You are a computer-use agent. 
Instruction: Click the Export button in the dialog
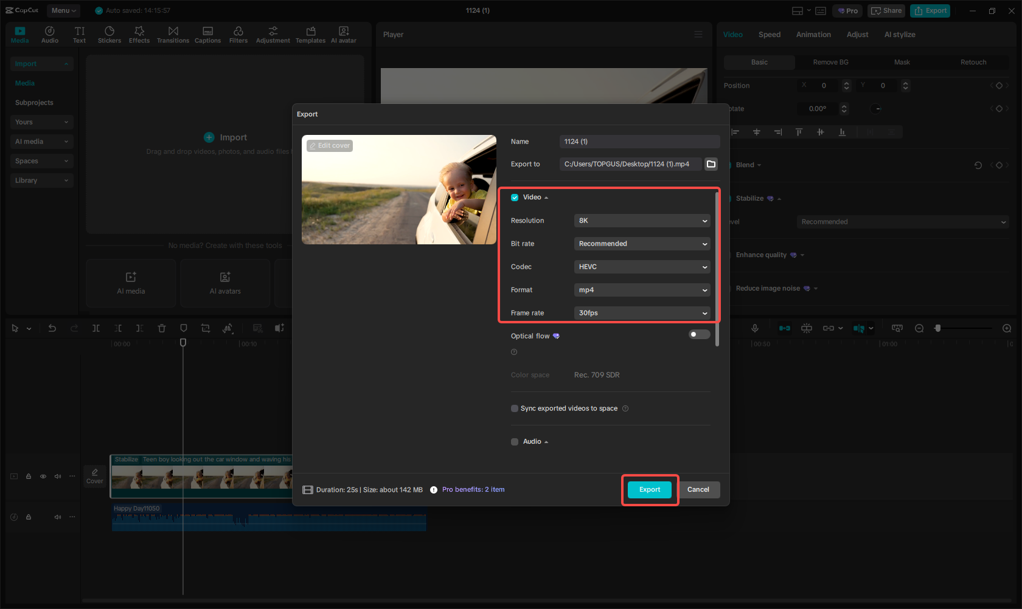pos(649,489)
